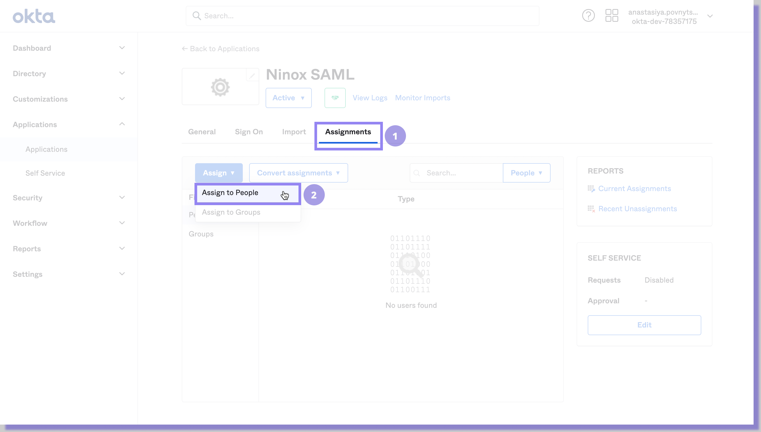Switch to the Sign On tab
Viewport: 761px width, 432px height.
pyautogui.click(x=249, y=132)
